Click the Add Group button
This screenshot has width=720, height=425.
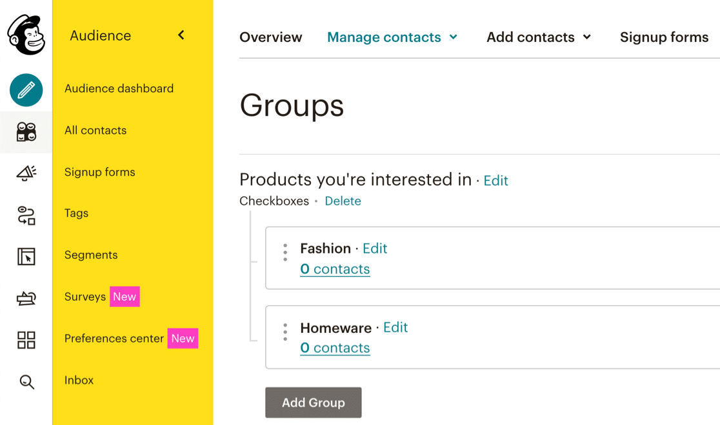click(x=313, y=402)
